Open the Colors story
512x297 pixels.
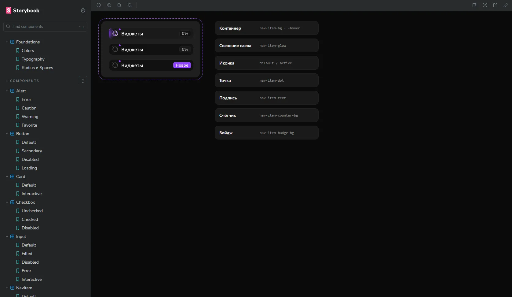click(x=28, y=50)
